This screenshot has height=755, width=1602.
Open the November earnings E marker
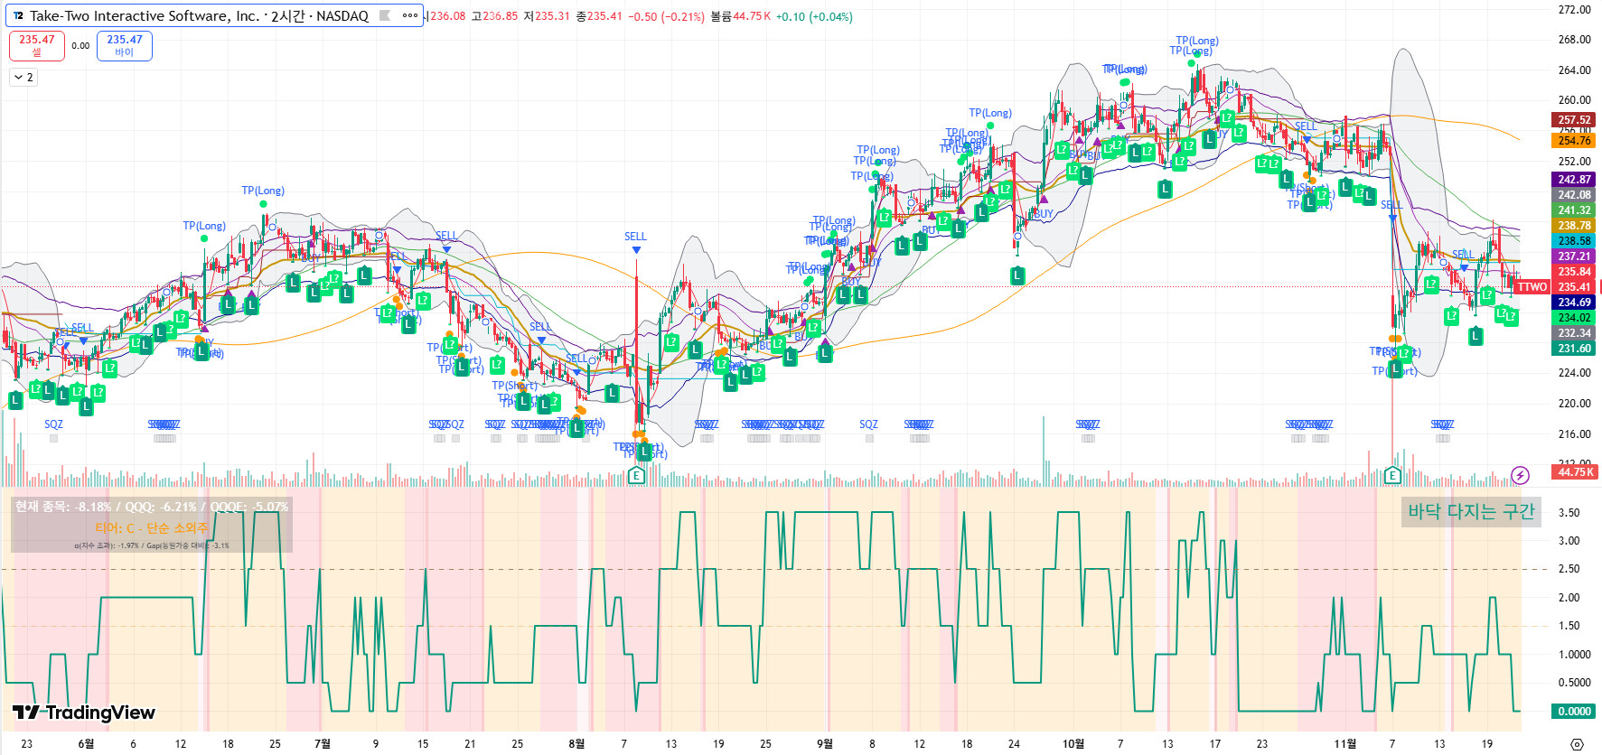(x=1392, y=476)
